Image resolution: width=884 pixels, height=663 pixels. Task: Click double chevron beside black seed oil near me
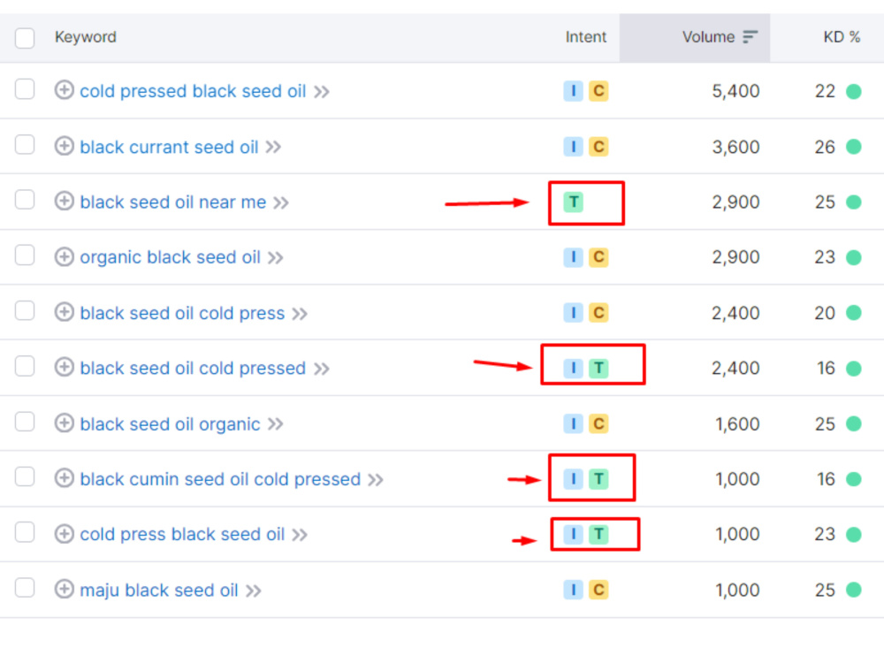tap(281, 202)
